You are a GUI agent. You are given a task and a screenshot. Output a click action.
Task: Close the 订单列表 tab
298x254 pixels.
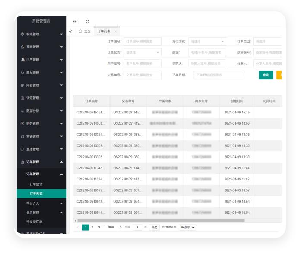(x=115, y=32)
